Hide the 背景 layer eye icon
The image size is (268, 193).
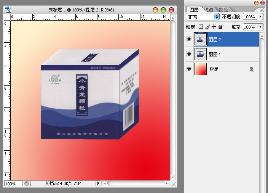[189, 69]
